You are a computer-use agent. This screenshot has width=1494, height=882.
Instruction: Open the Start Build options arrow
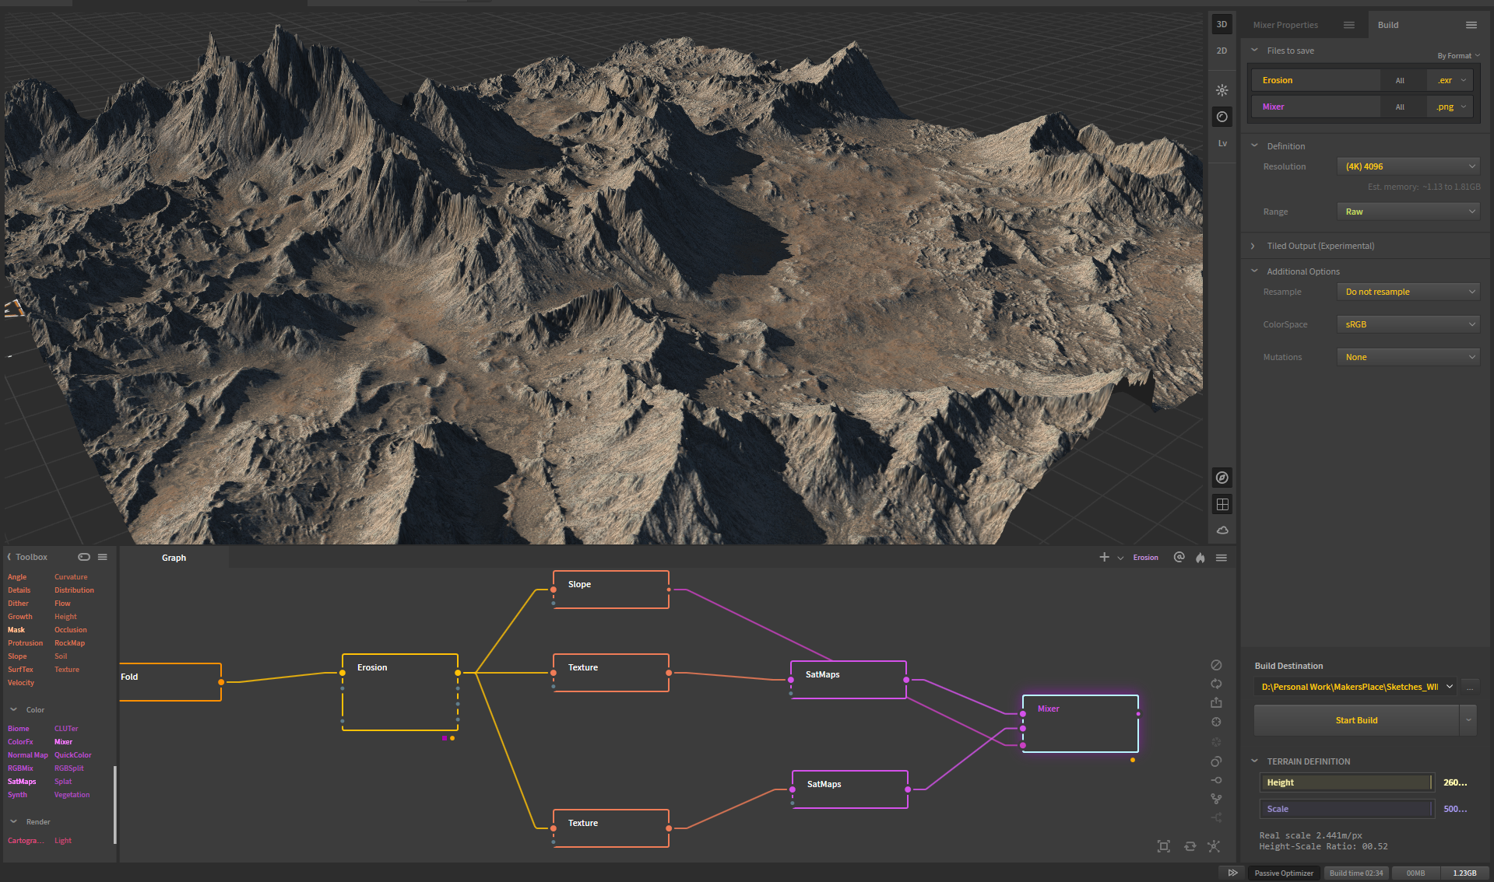[1468, 720]
